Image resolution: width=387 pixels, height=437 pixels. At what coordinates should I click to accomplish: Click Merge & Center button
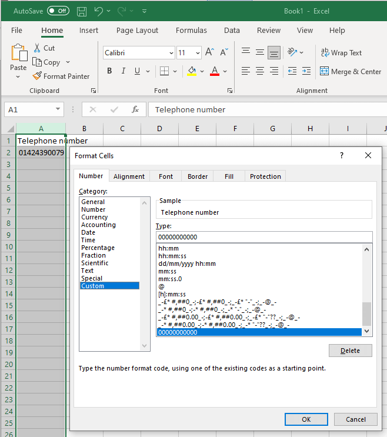point(350,71)
